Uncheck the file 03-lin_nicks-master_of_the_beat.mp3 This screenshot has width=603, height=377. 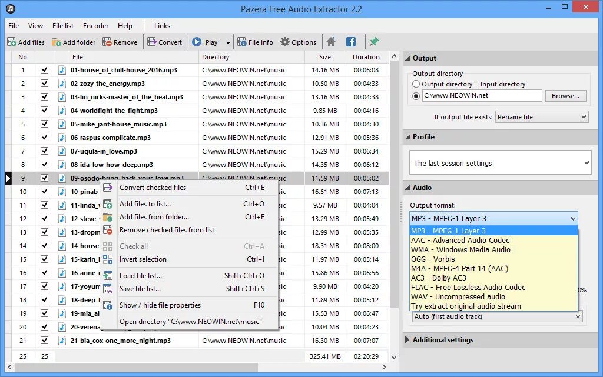pos(45,96)
